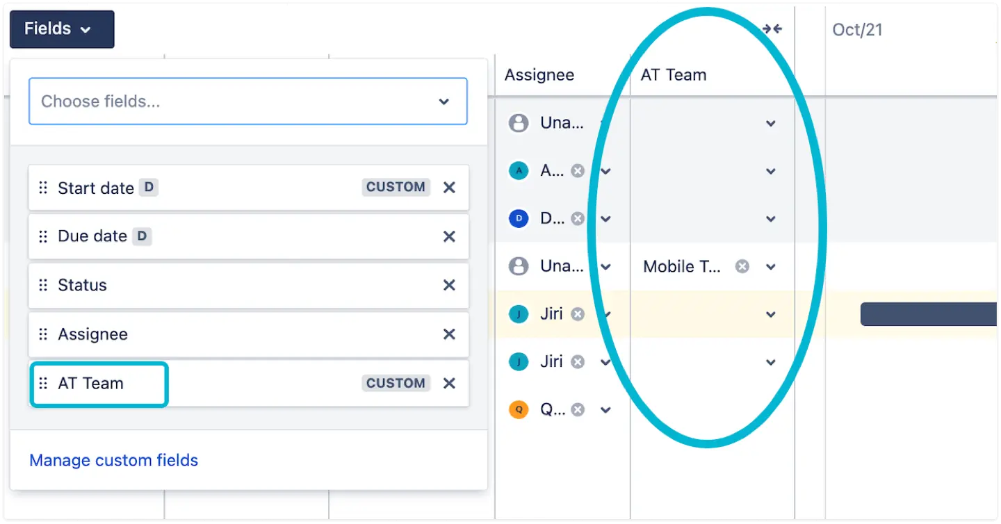Open Manage custom fields link
Image resolution: width=1001 pixels, height=524 pixels.
(x=113, y=460)
